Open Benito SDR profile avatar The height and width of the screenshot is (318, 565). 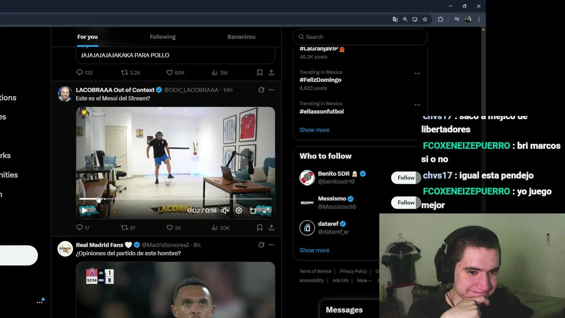(x=307, y=178)
